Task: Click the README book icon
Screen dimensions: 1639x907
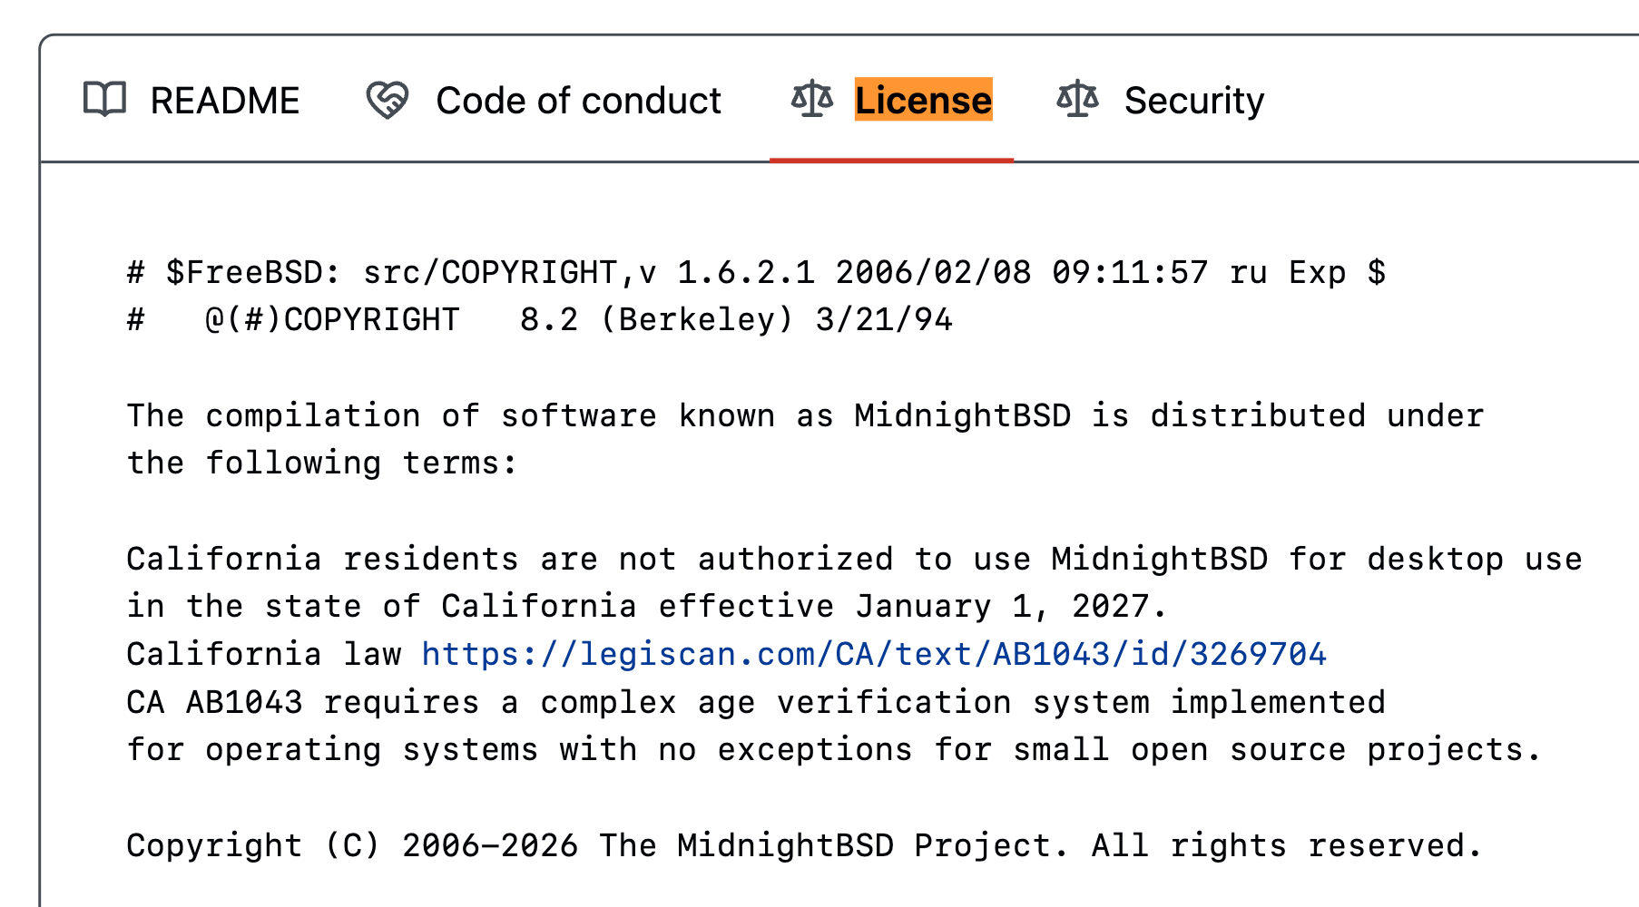Action: (104, 100)
